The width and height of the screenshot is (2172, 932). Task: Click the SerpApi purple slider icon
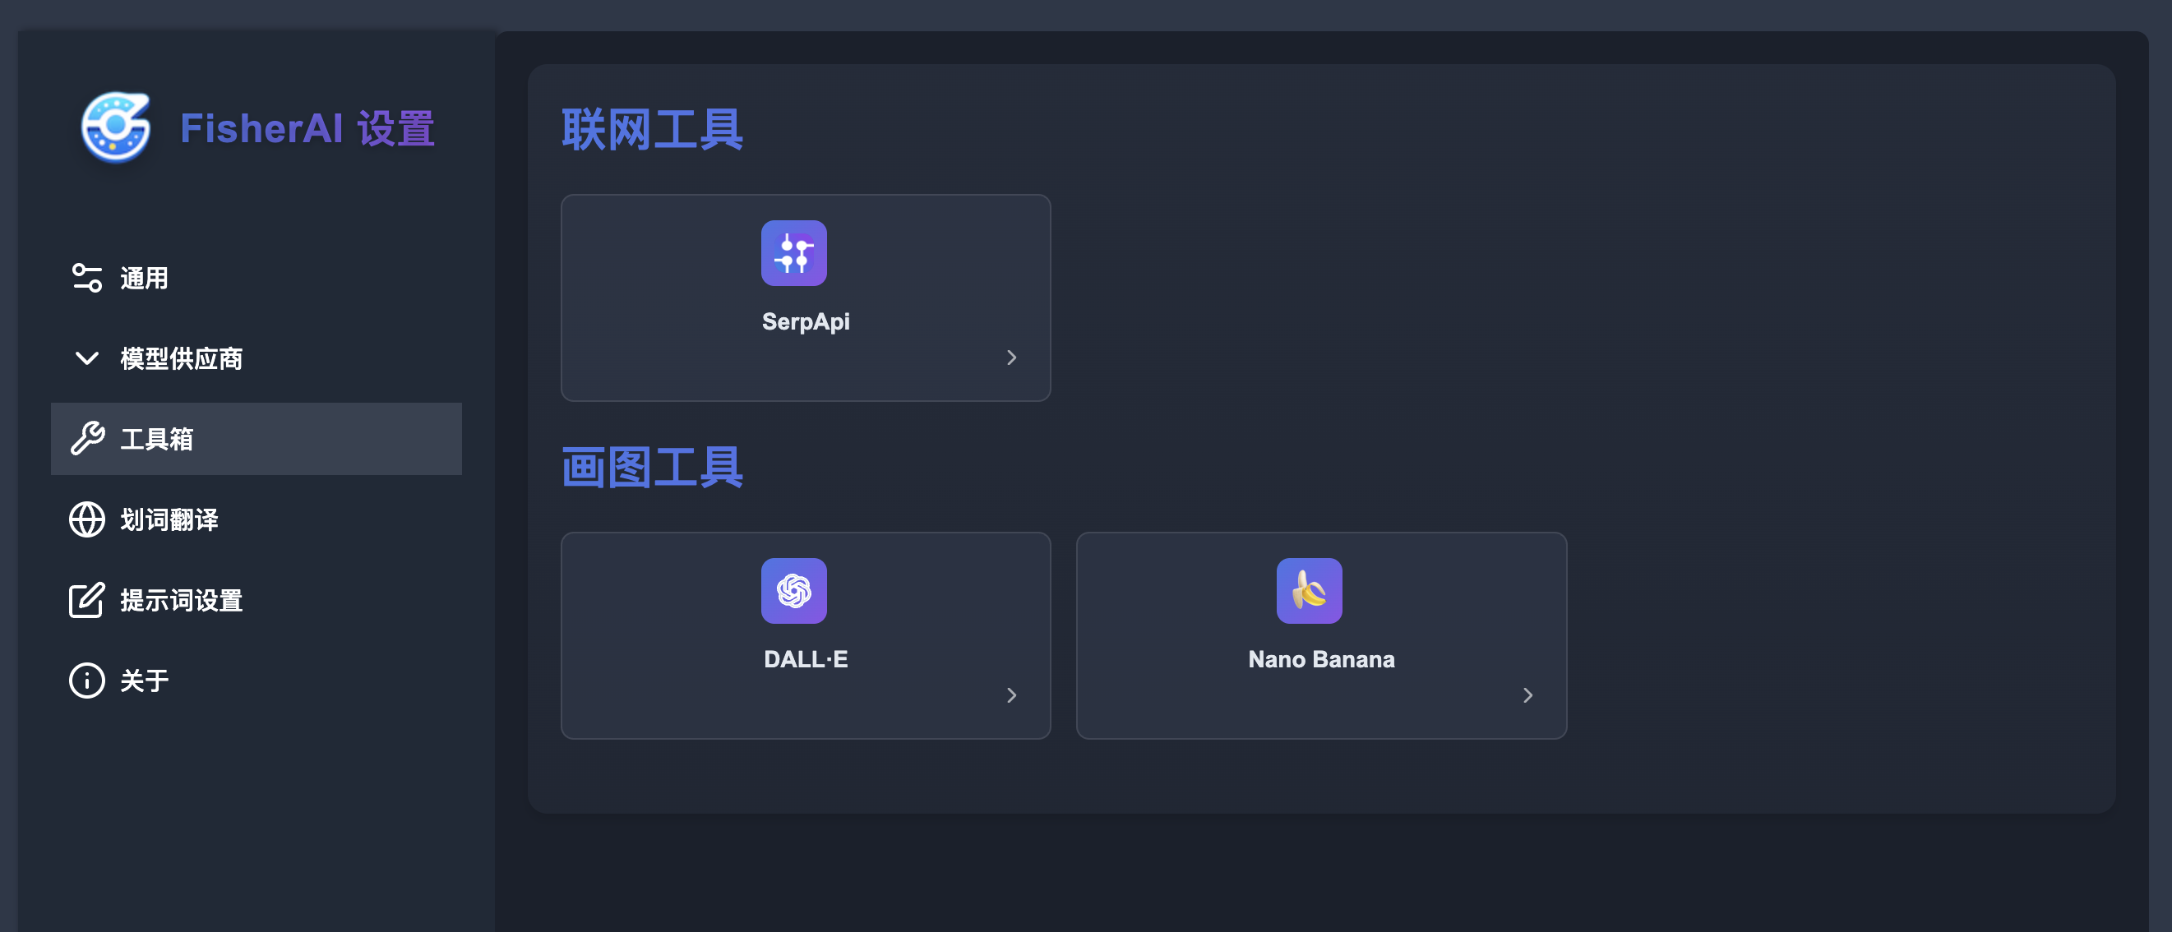[x=793, y=253]
